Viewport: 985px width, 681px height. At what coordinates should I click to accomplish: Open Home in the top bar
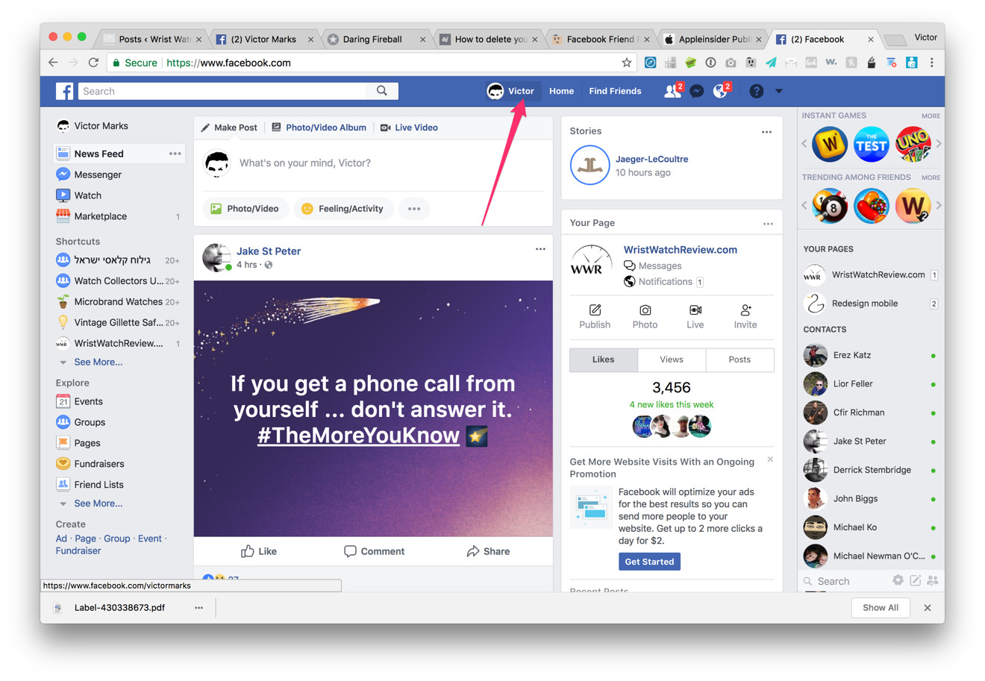(x=561, y=91)
